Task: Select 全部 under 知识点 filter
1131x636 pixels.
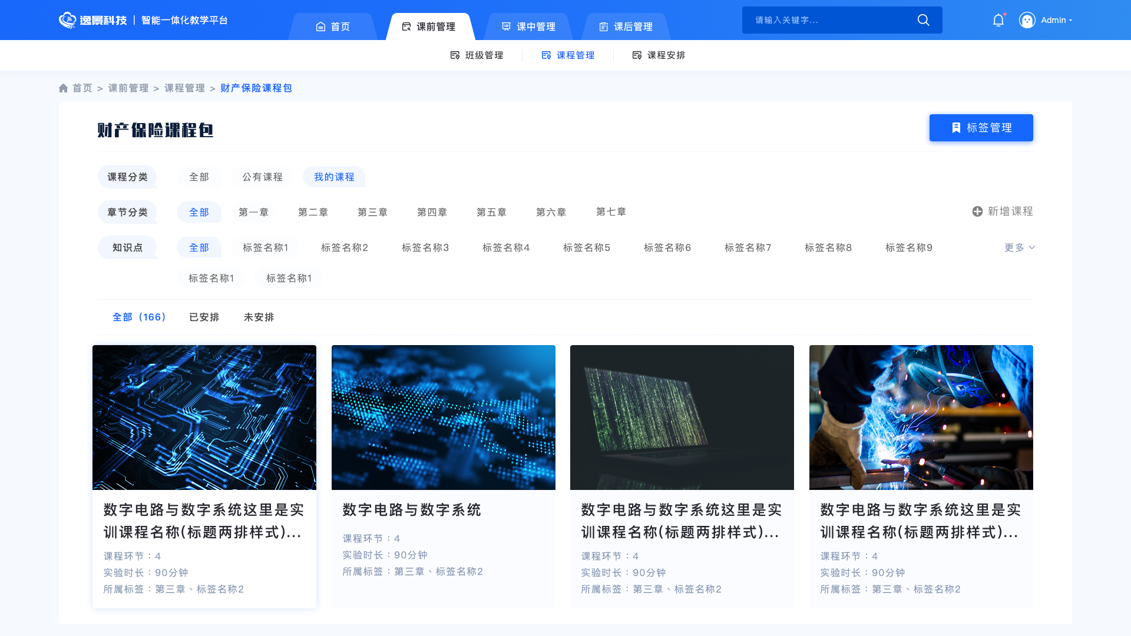Action: point(199,247)
